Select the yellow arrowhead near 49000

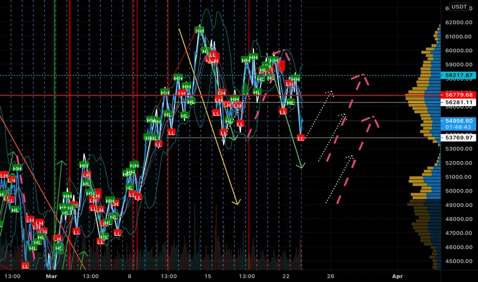click(x=236, y=202)
